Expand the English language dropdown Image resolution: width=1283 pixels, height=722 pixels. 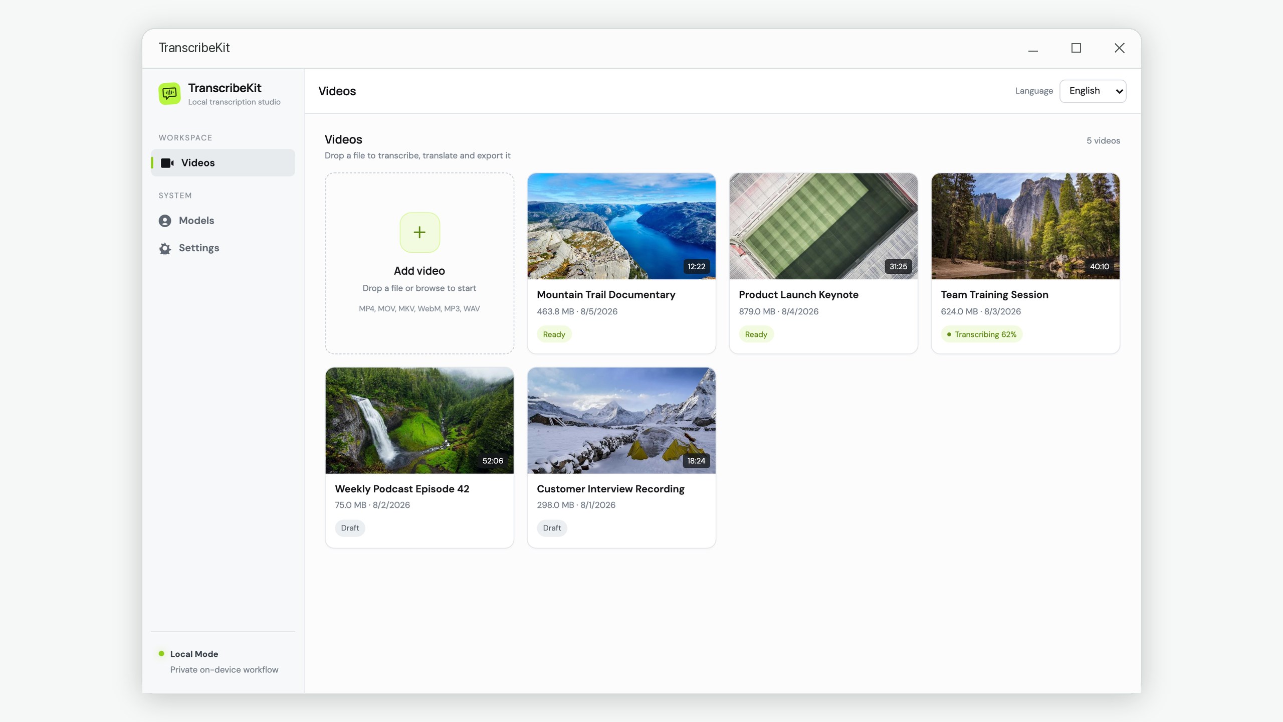point(1093,91)
